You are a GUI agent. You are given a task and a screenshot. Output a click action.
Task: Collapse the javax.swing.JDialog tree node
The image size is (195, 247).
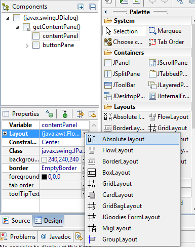pos(8,18)
